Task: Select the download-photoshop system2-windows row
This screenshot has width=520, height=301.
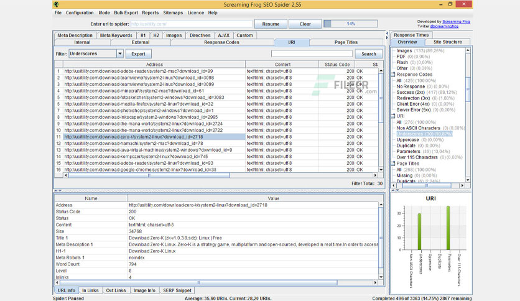Action: click(216, 111)
